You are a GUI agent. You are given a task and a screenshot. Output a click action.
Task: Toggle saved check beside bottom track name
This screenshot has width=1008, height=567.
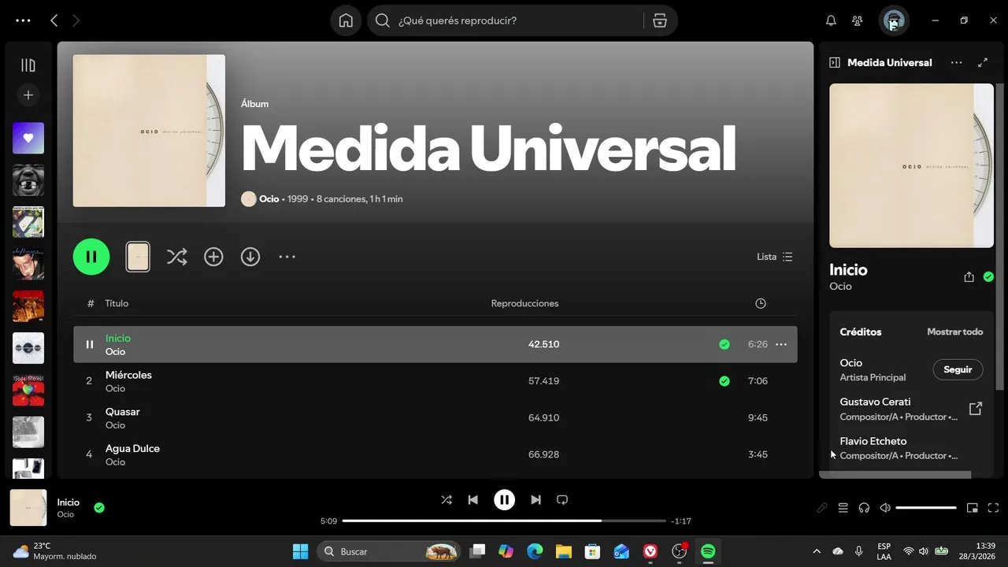[x=99, y=508]
